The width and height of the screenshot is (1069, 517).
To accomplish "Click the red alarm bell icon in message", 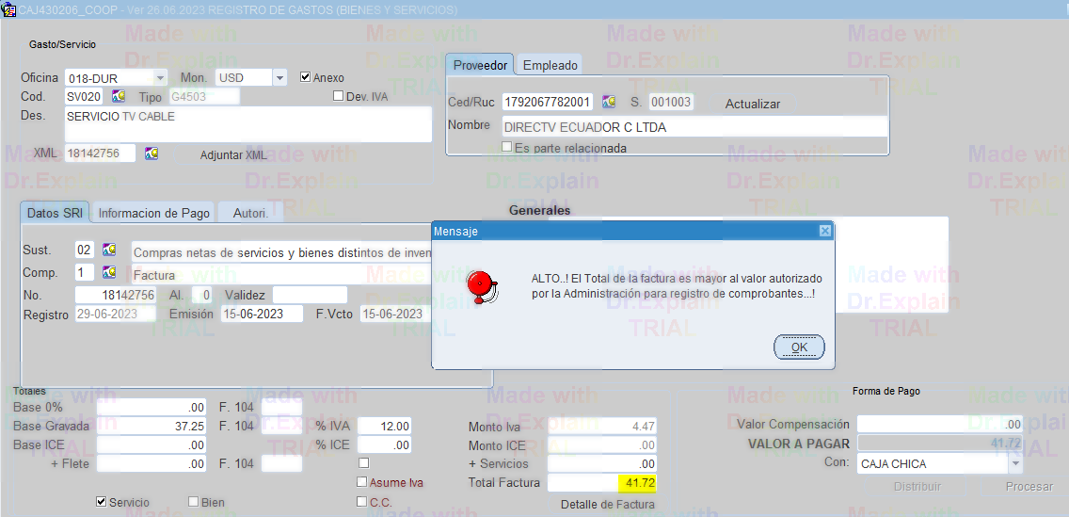I will (482, 285).
